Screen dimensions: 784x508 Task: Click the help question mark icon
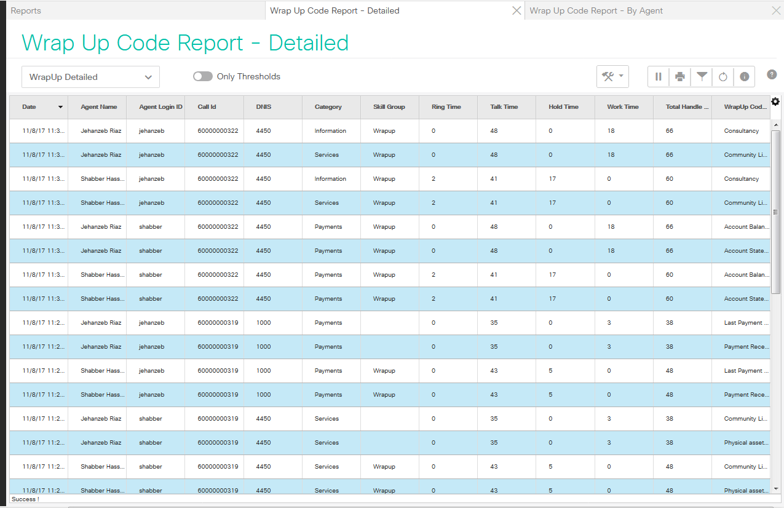(x=772, y=74)
